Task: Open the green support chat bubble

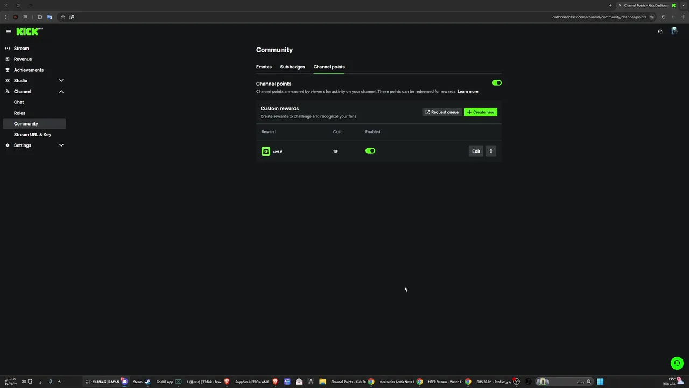Action: pos(677,363)
